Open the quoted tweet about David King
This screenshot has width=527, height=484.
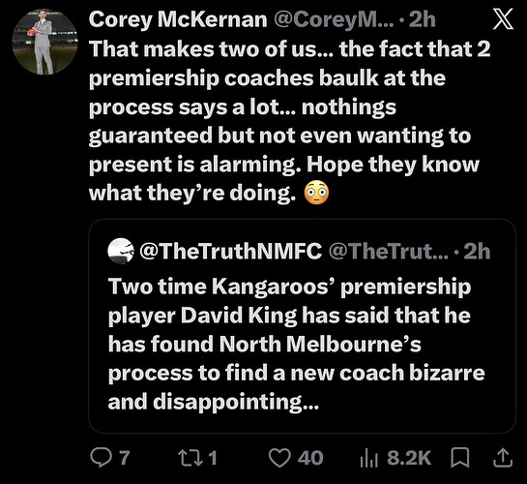[302, 325]
